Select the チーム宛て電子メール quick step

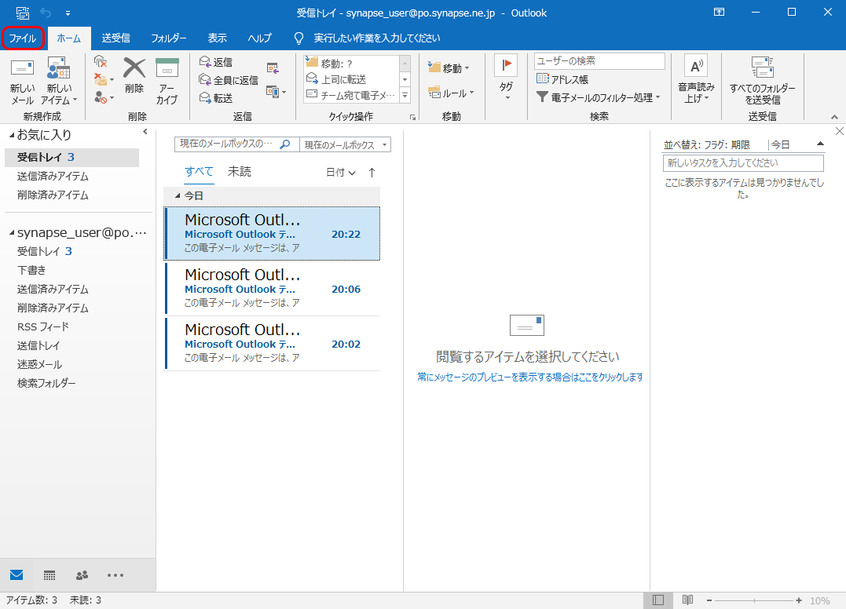(x=351, y=96)
